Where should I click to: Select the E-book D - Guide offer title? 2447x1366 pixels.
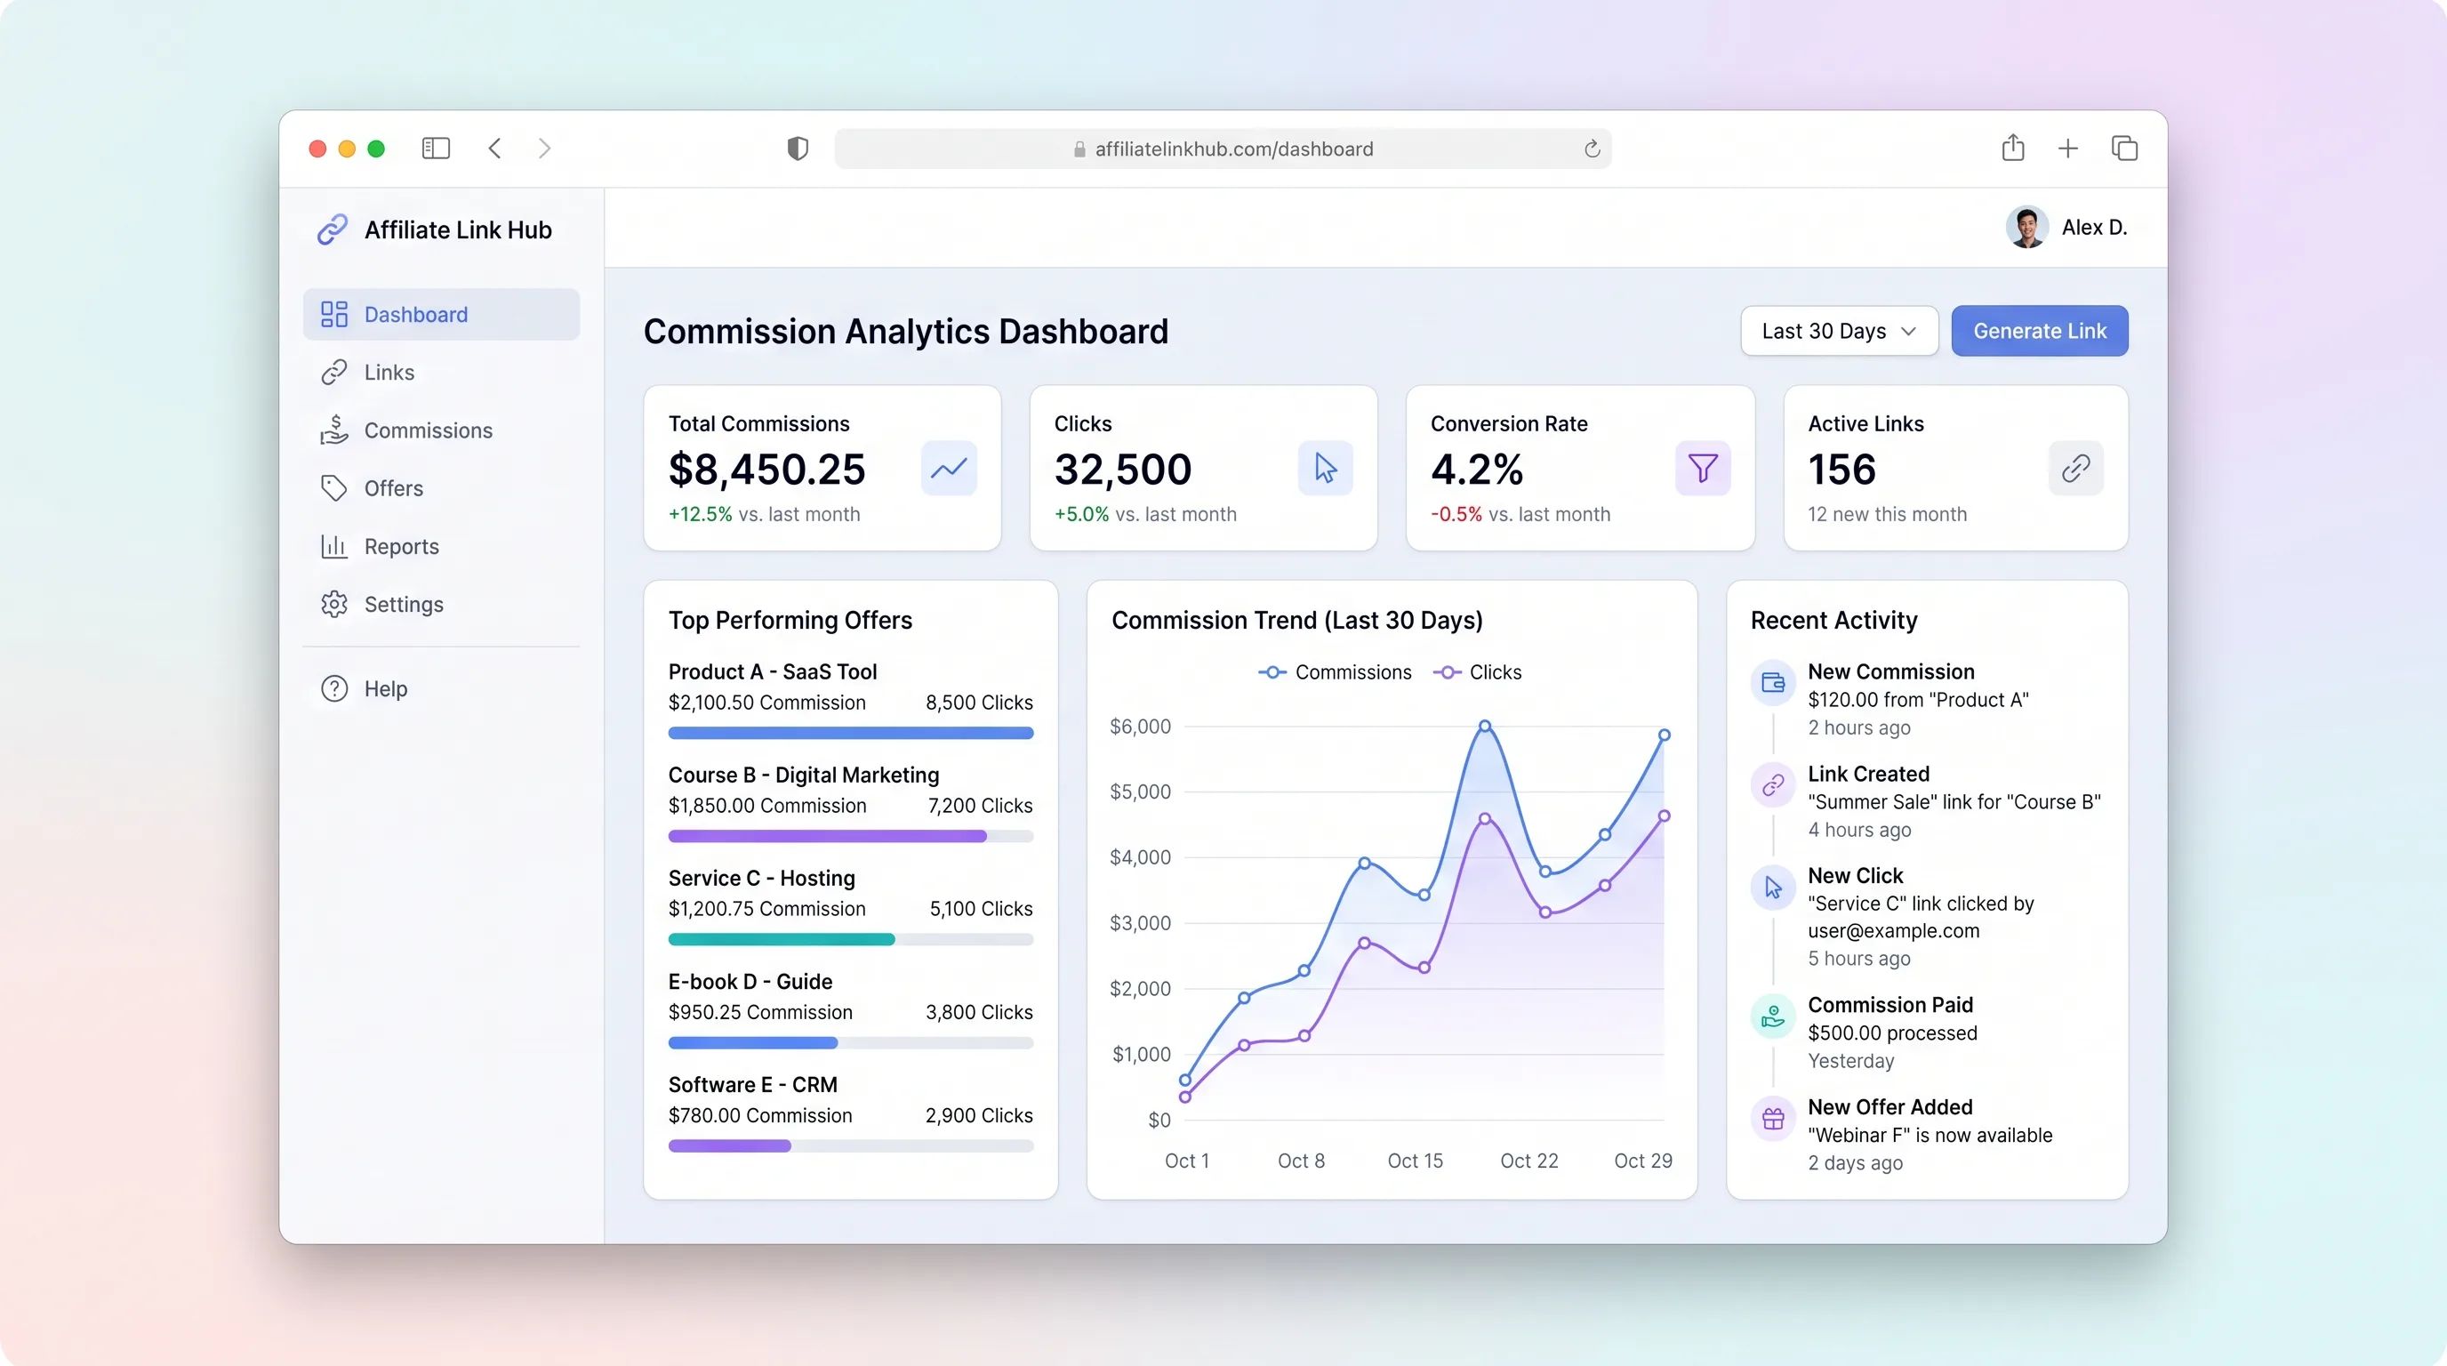click(750, 981)
